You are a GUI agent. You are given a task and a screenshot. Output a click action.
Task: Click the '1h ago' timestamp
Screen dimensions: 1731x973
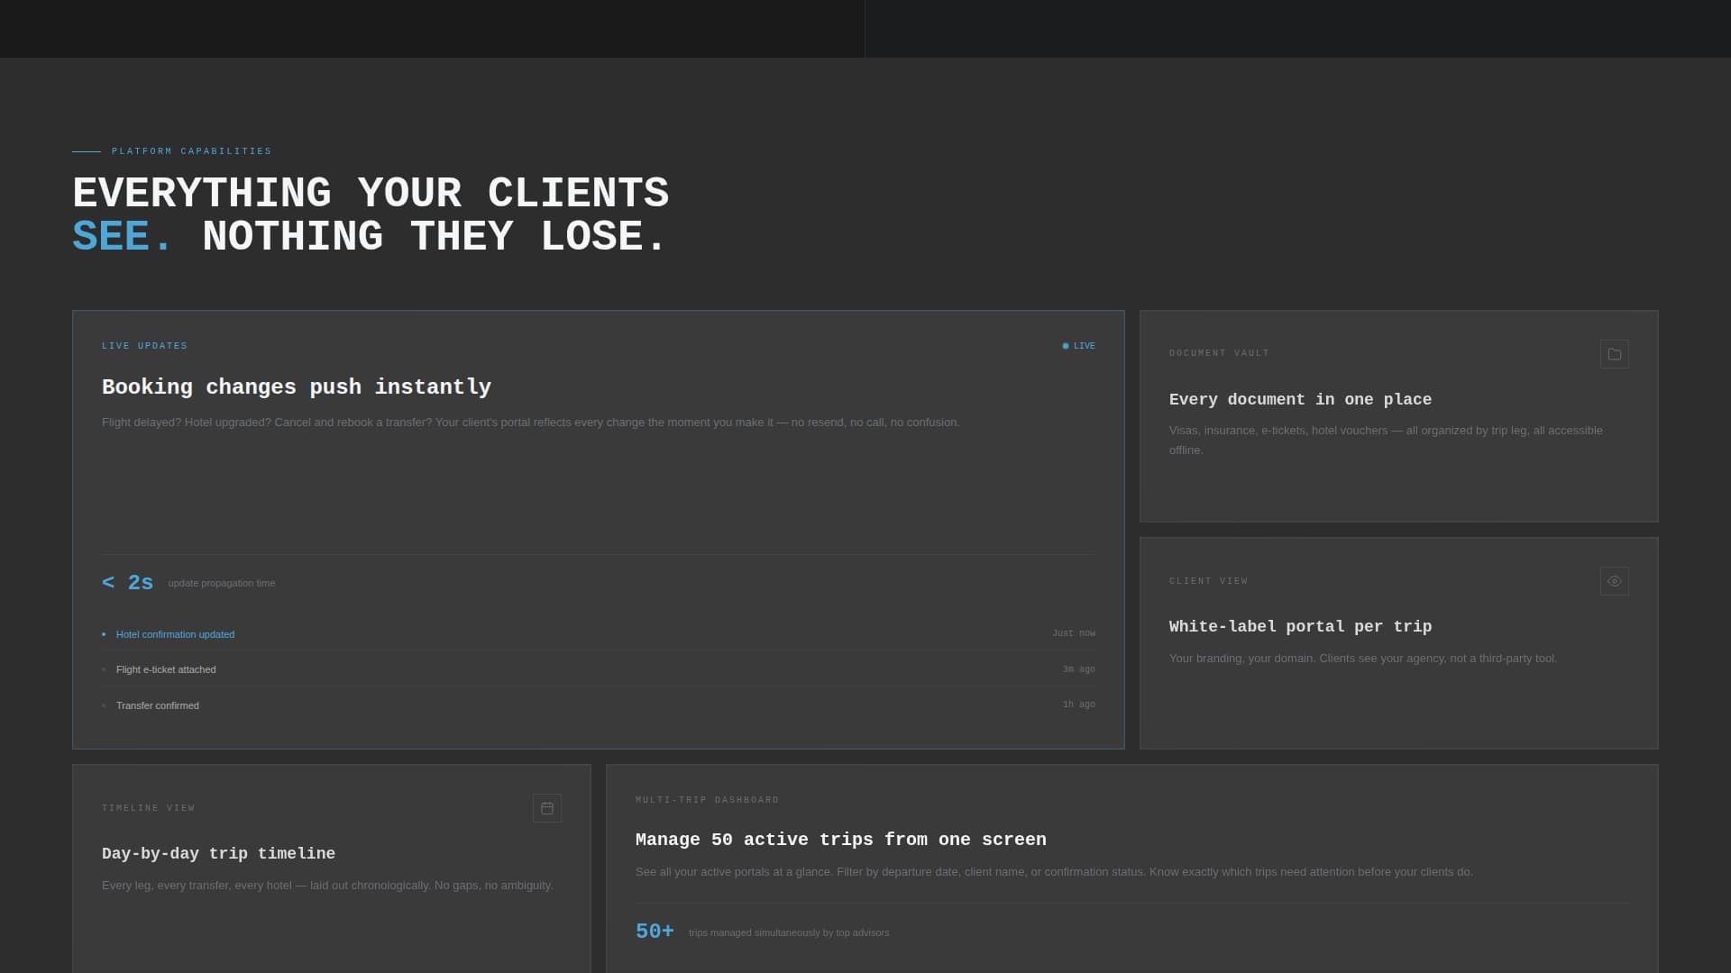(x=1078, y=705)
